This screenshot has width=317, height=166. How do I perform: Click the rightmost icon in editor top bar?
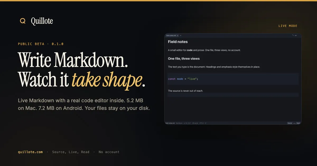(296, 35)
